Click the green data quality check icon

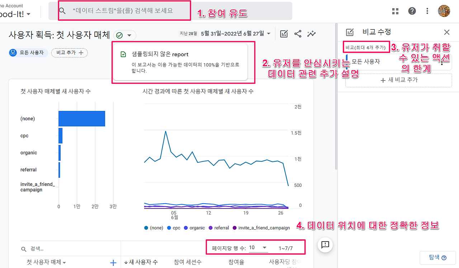[x=120, y=35]
